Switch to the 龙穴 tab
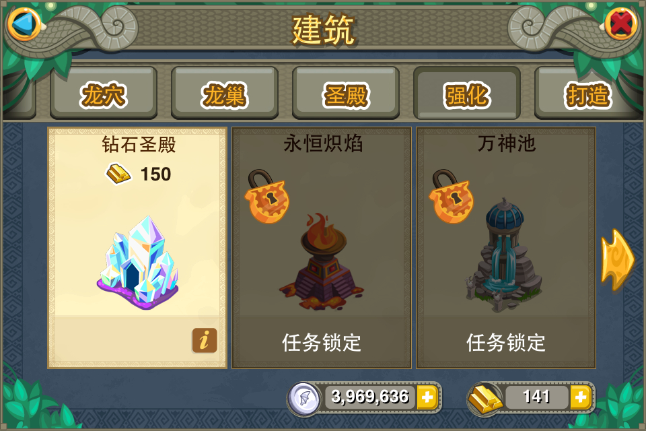This screenshot has height=431, width=646. 104,93
